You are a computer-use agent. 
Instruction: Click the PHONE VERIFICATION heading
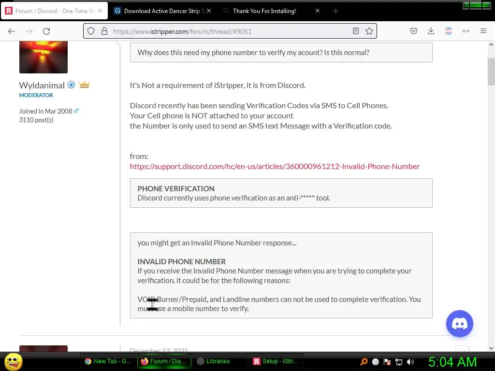pyautogui.click(x=176, y=189)
